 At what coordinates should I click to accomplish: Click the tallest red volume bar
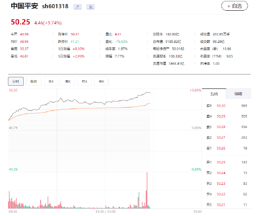(x=147, y=190)
